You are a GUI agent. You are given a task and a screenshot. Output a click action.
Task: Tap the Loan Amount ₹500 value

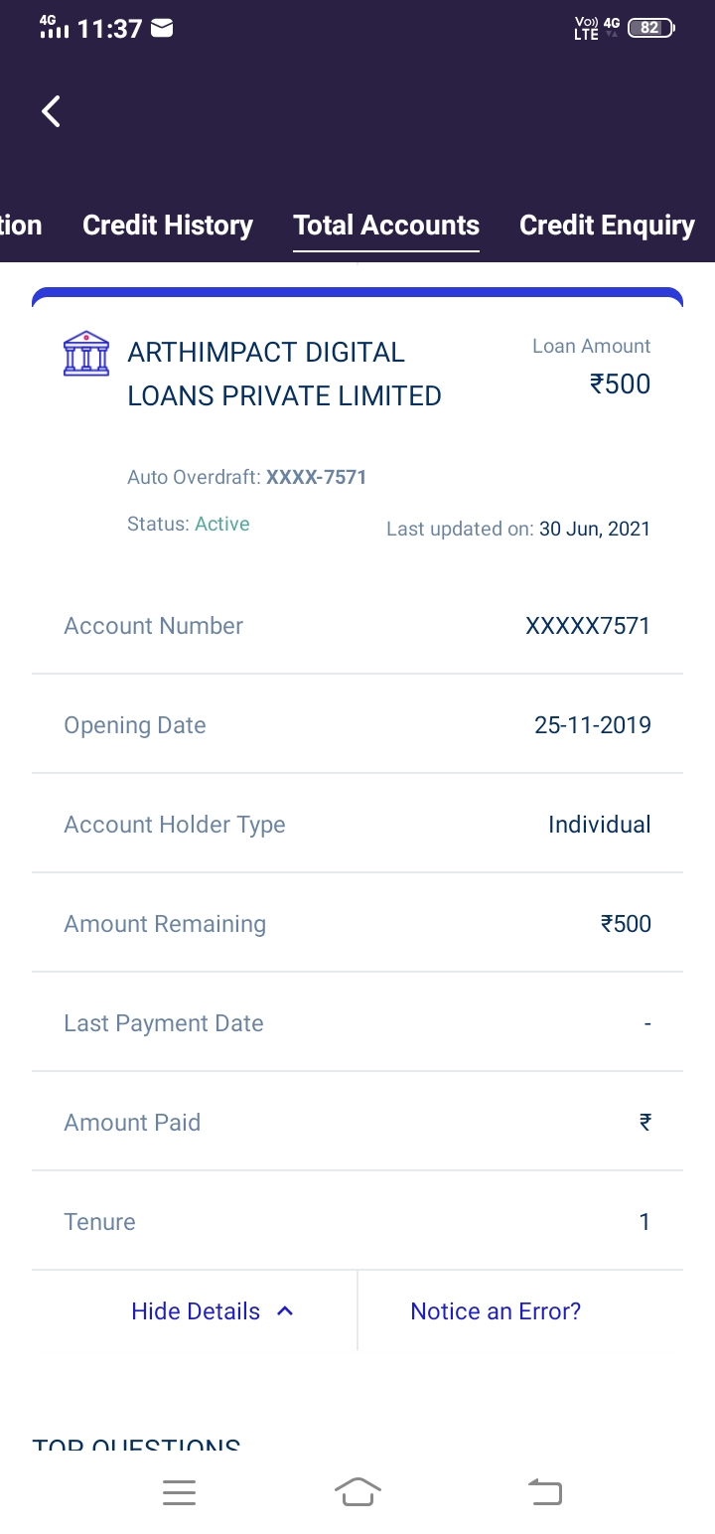coord(620,383)
